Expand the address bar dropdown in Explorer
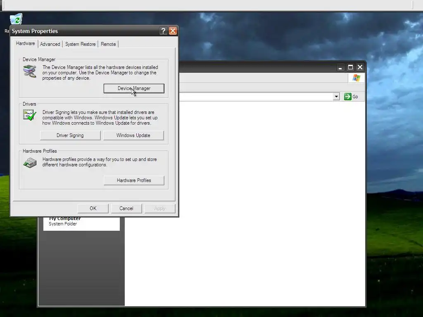423x317 pixels. click(336, 97)
